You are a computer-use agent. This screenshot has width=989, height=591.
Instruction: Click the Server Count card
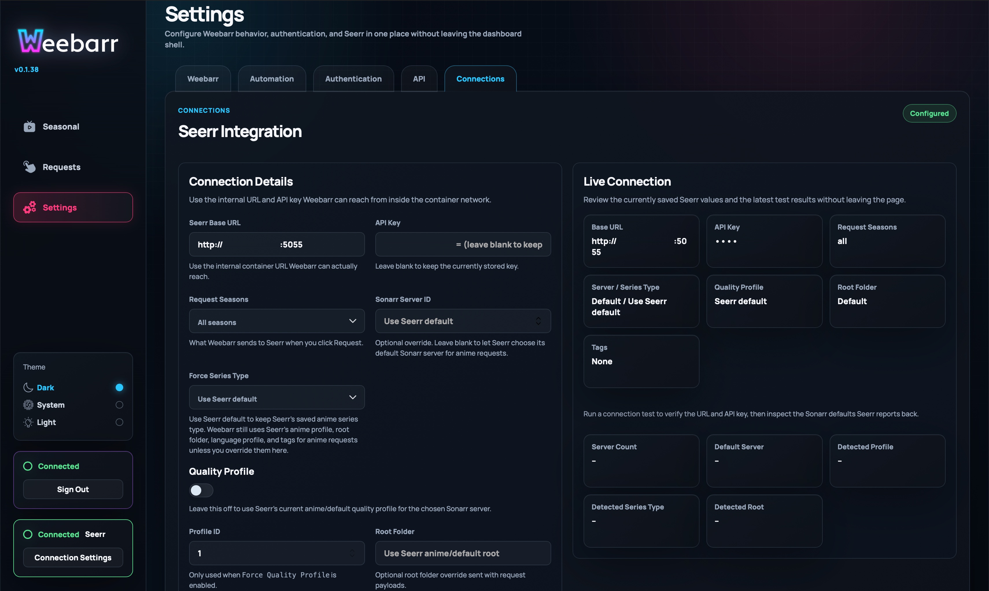click(x=641, y=461)
